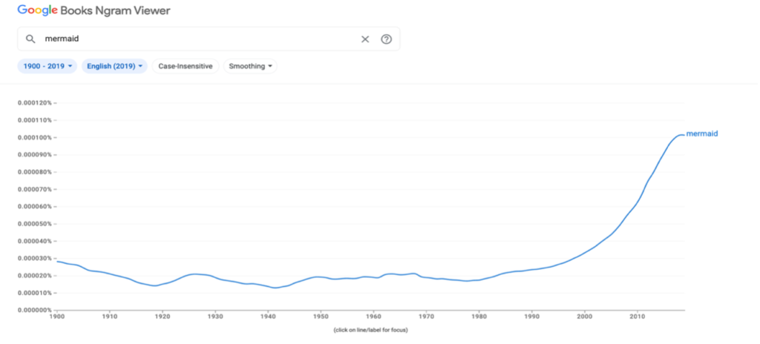Click the mermaid line label on chart
This screenshot has height=344, width=760.
(702, 133)
